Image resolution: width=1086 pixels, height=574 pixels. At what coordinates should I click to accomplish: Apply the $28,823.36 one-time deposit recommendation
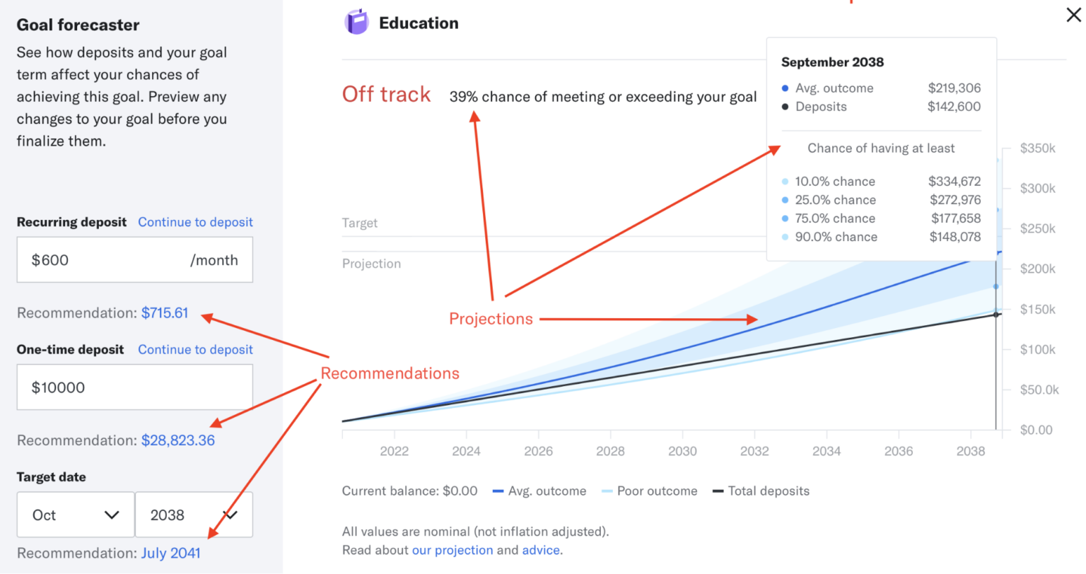178,440
